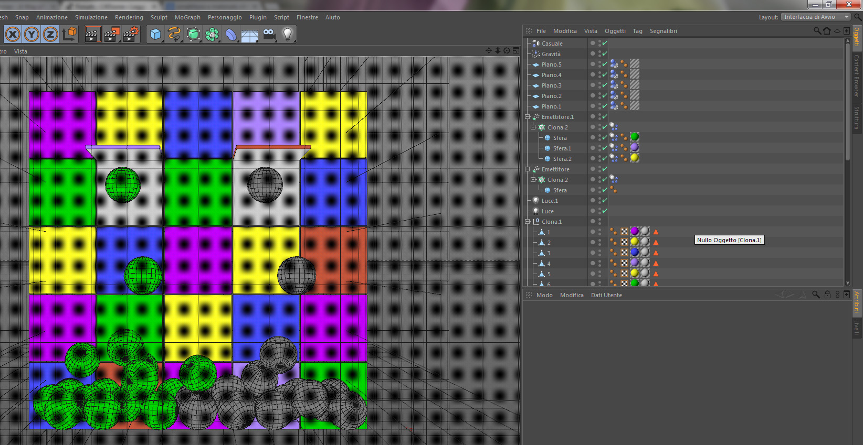This screenshot has width=863, height=445.
Task: Toggle the Casuale enable checkmark
Action: [x=605, y=44]
